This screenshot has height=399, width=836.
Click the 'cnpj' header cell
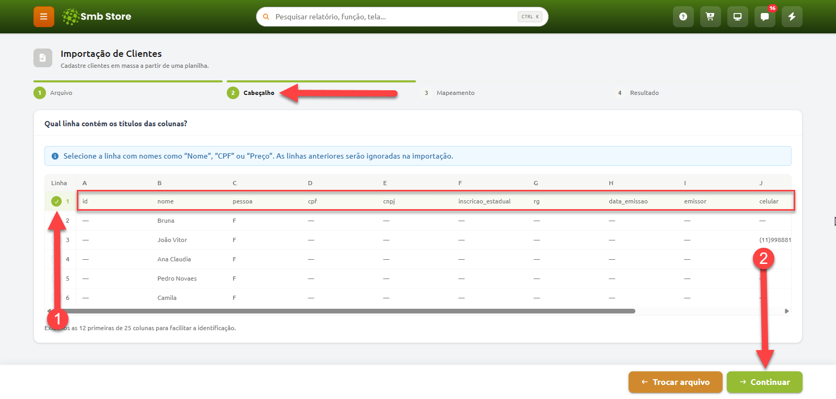pos(389,201)
